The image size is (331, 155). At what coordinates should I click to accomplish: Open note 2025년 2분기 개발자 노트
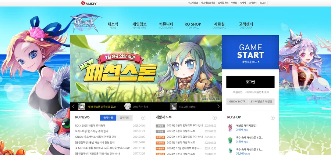181,131
